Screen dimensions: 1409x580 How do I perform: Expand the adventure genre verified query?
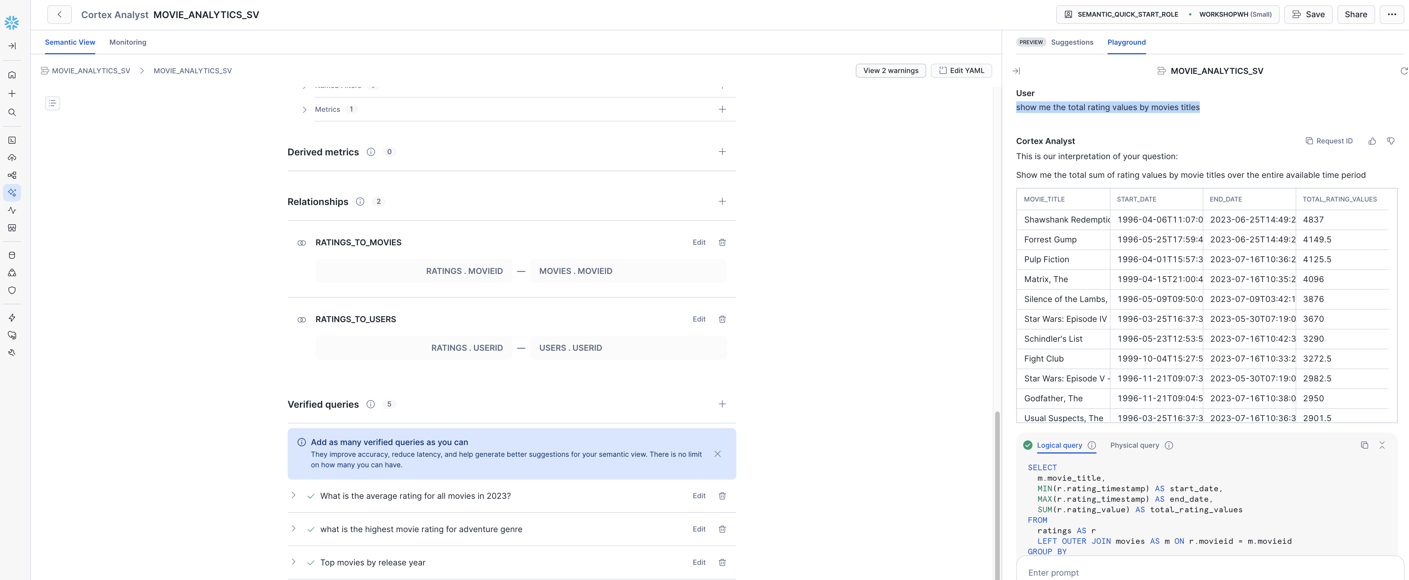coord(294,529)
